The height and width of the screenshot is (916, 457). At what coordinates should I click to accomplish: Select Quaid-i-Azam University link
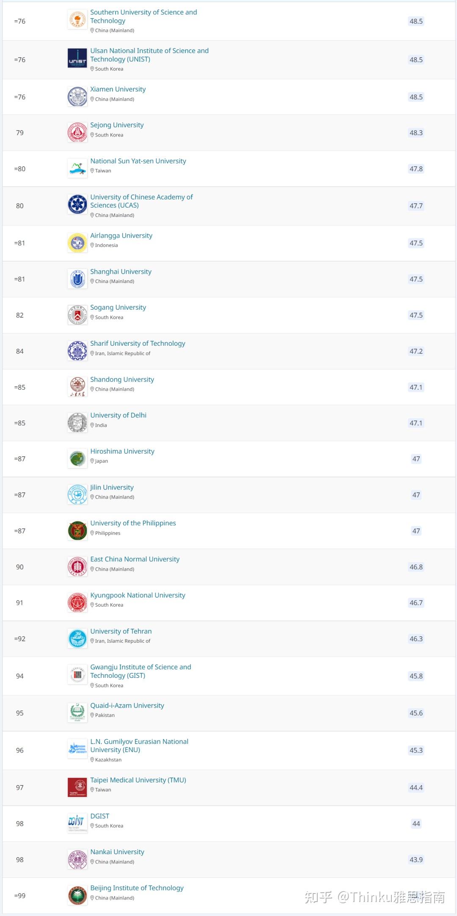(127, 705)
